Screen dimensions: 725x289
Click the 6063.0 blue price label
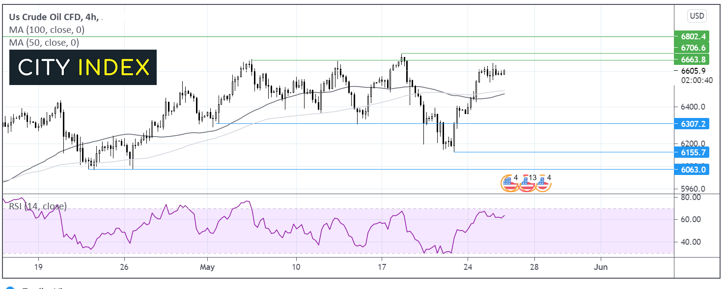pos(693,169)
